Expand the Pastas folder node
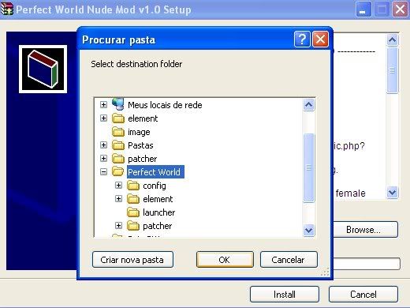This screenshot has height=308, width=410. pos(103,145)
